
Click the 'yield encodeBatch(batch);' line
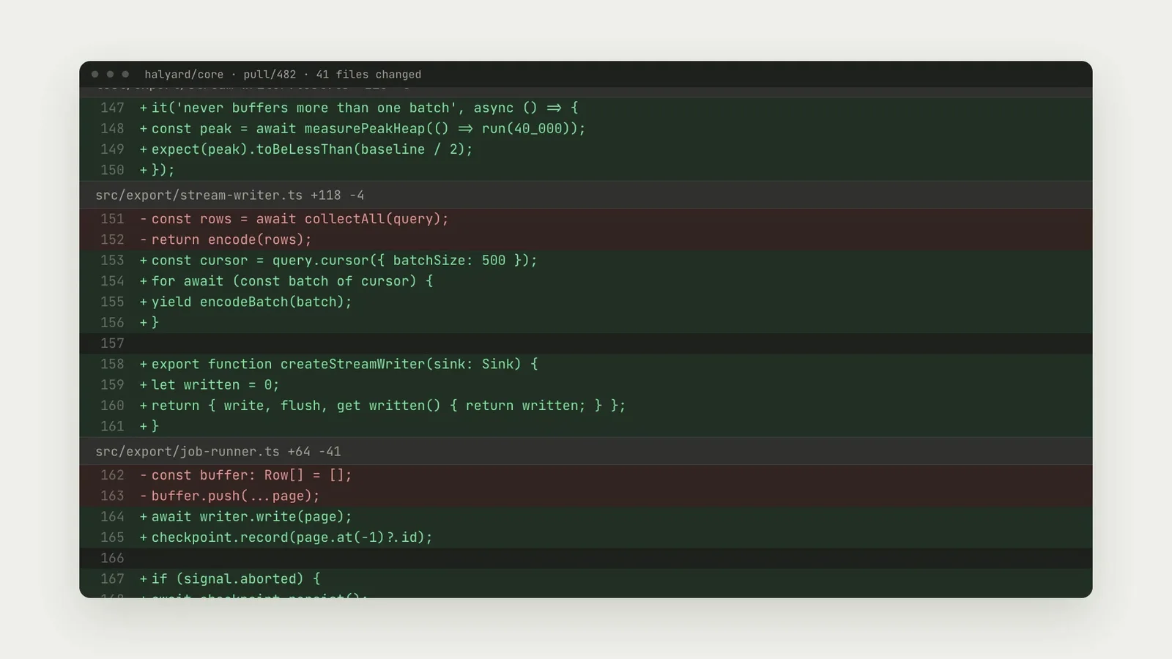[586, 302]
